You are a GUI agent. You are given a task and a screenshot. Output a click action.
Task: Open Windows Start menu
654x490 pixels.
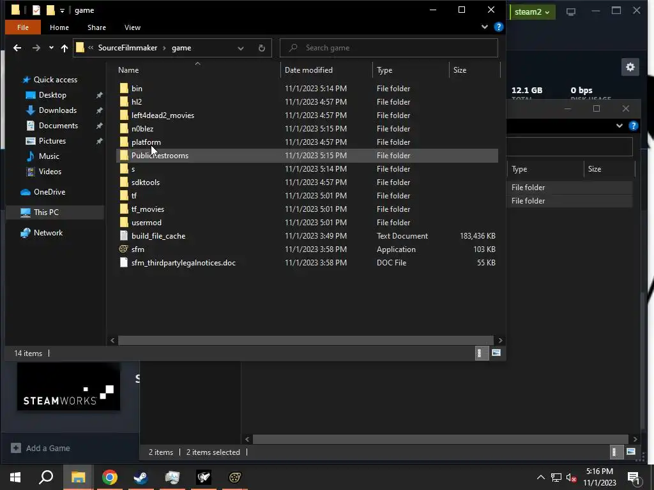point(15,477)
